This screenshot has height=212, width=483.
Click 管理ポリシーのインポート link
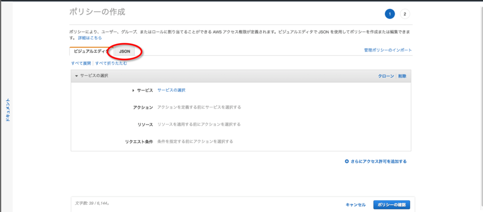388,50
